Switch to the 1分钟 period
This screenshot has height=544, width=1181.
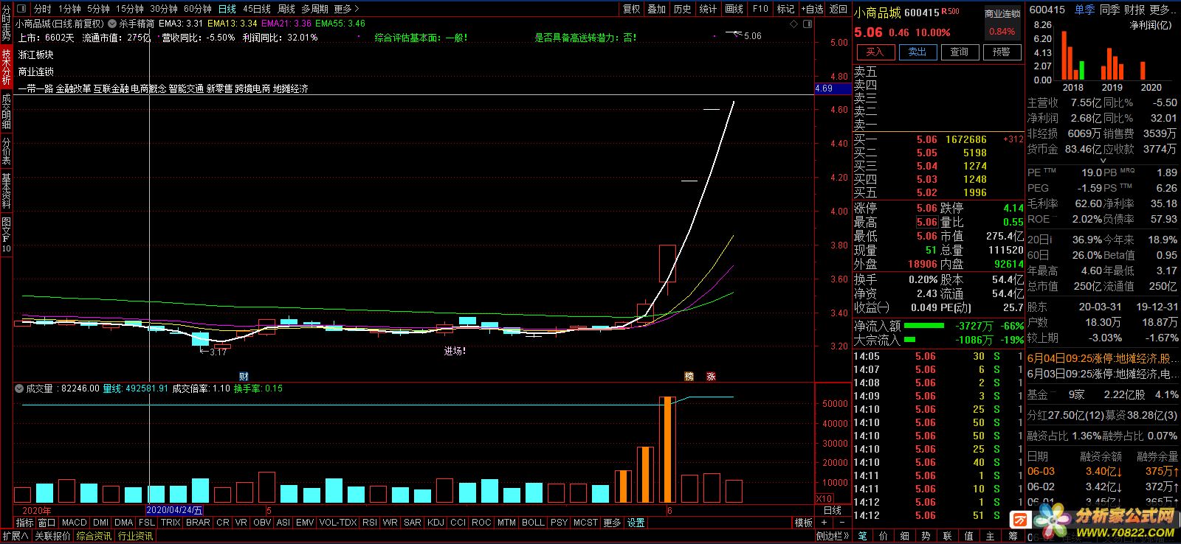(69, 9)
